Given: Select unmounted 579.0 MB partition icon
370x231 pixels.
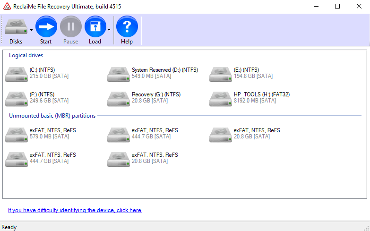Looking at the screenshot, I should pyautogui.click(x=17, y=135).
